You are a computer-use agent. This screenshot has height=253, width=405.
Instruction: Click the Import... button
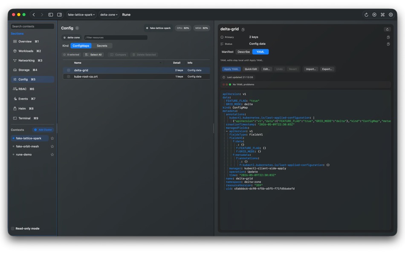(311, 69)
